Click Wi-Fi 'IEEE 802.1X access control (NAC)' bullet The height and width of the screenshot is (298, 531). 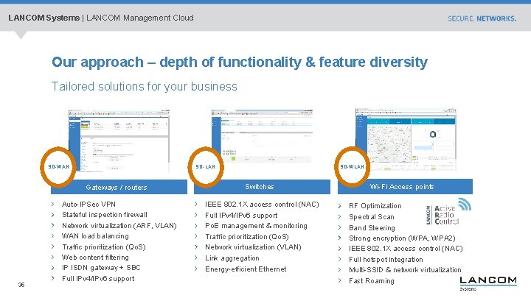click(406, 249)
